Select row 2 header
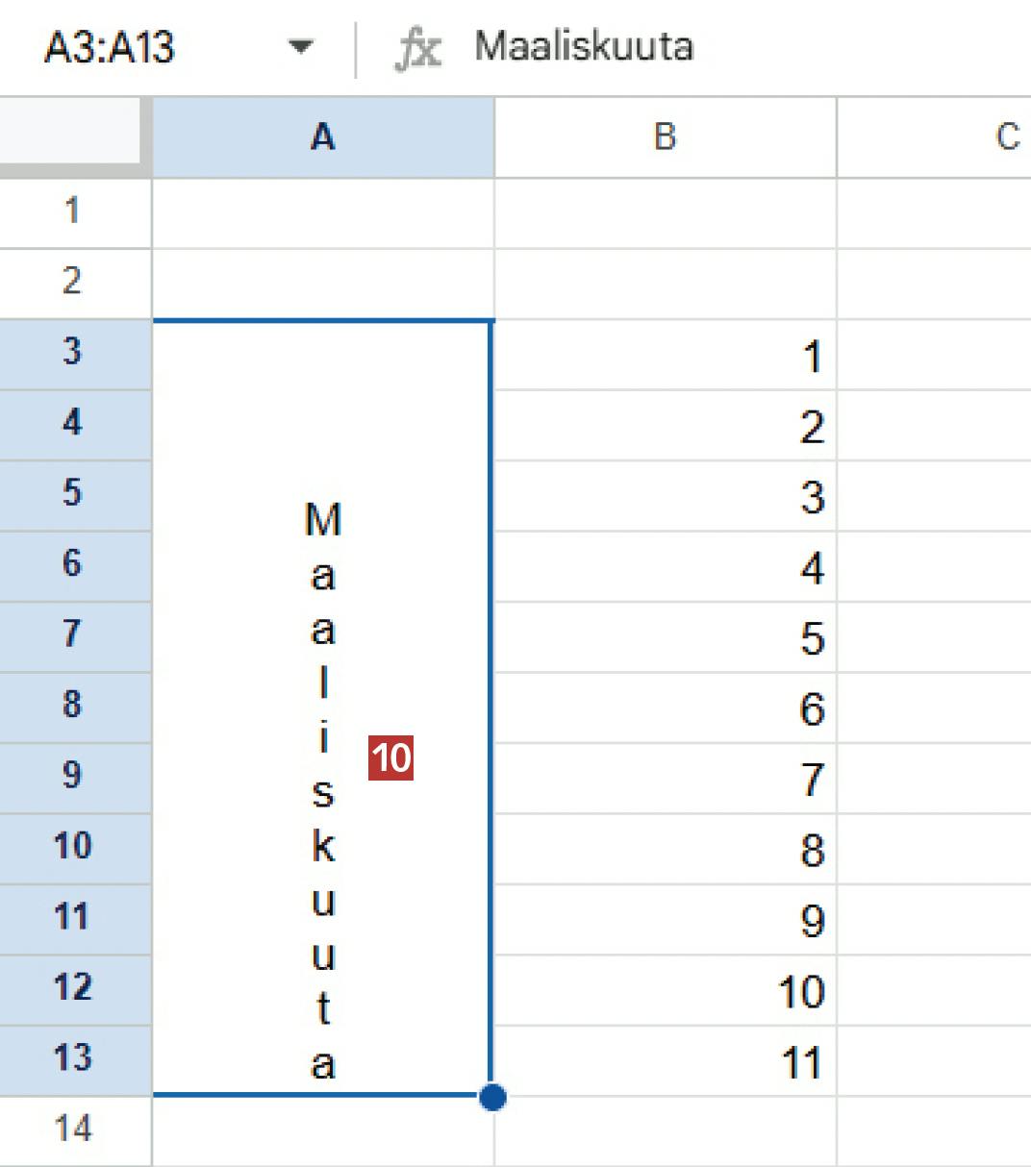Screen dimensions: 1031x1167 [73, 283]
